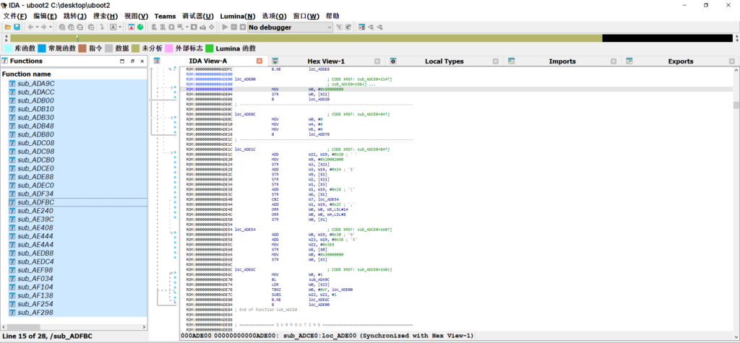Select sub_AEDB8 in the Functions list
The width and height of the screenshot is (740, 343).
(x=78, y=253)
